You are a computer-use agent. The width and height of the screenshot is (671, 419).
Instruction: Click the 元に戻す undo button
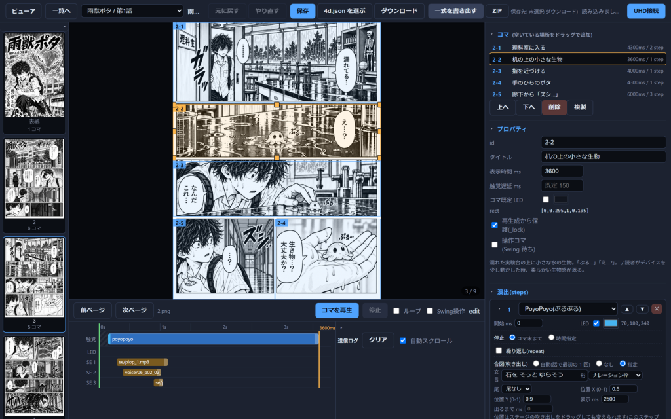point(227,10)
